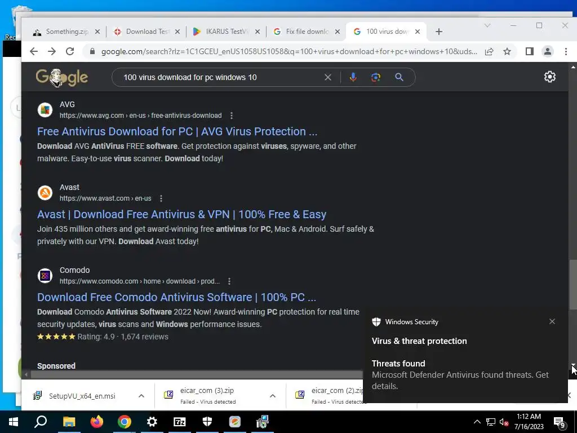Bookmark this page with the star icon
Viewport: 577px width, 433px height.
(507, 51)
